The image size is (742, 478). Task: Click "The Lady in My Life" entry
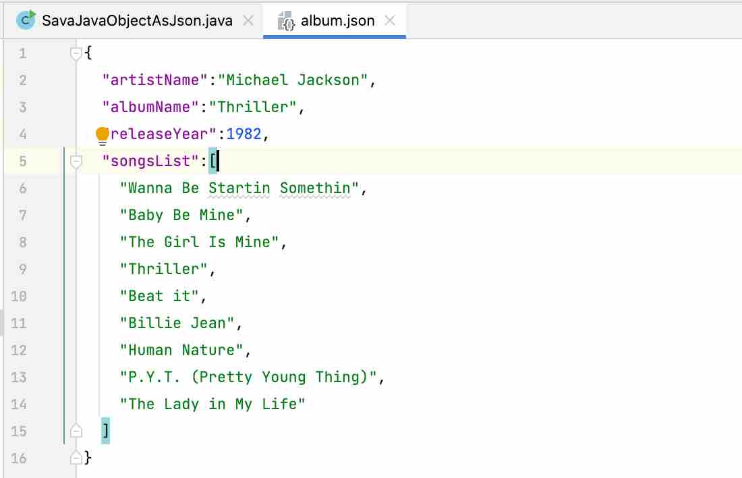point(212,404)
